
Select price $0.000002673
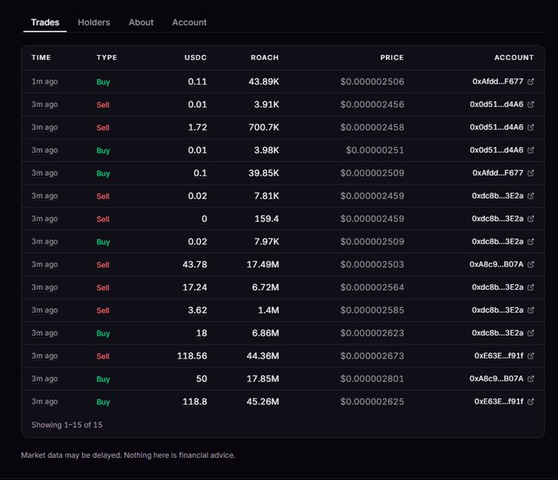(x=373, y=356)
